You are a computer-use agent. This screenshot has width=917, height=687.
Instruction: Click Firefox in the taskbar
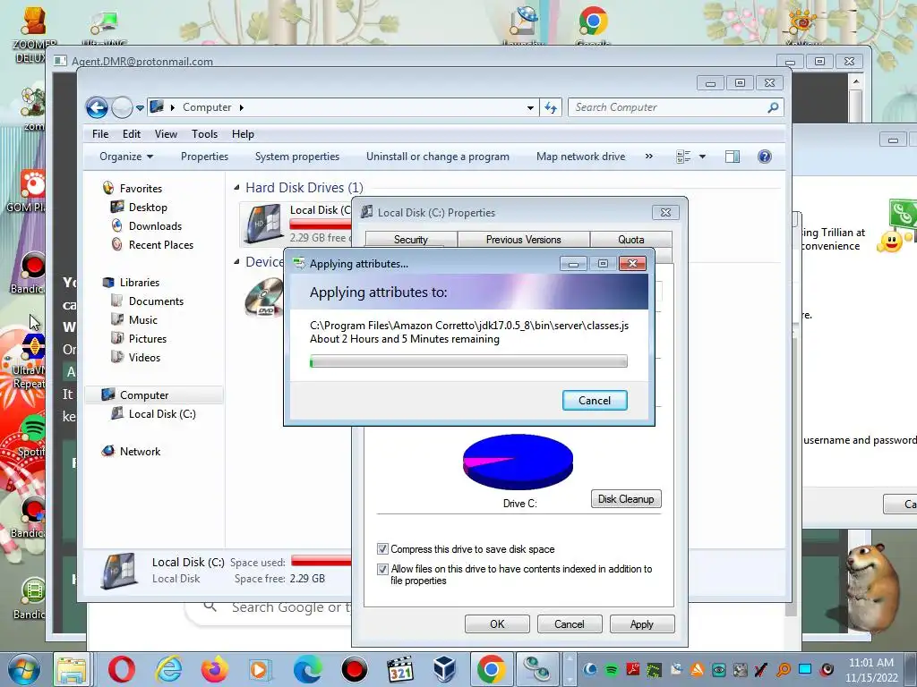point(215,669)
